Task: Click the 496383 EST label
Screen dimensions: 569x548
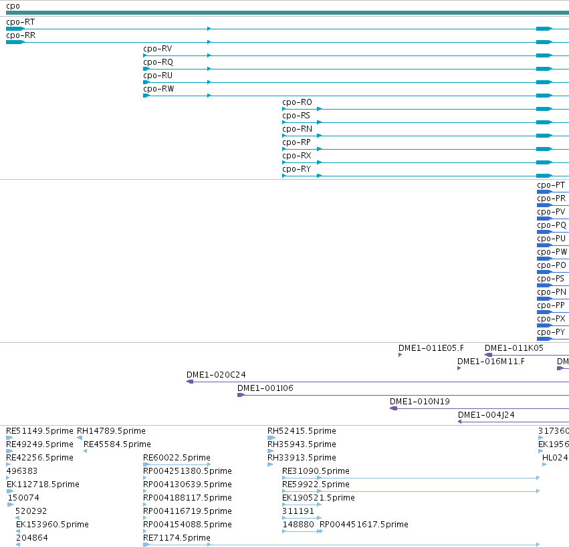Action: click(22, 471)
